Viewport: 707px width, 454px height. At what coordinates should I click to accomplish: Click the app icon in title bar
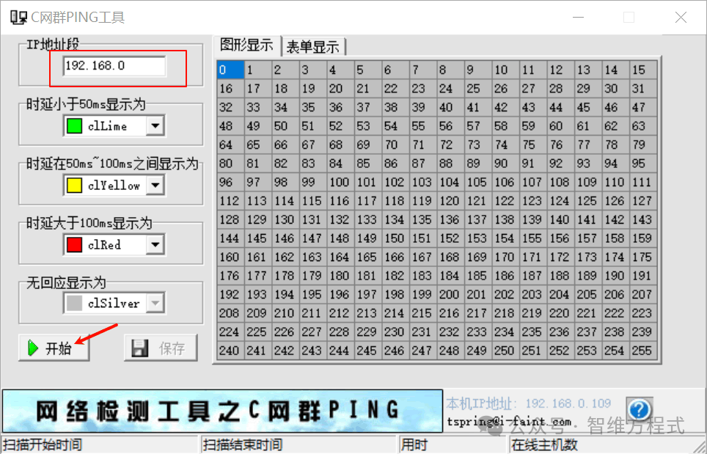(19, 17)
